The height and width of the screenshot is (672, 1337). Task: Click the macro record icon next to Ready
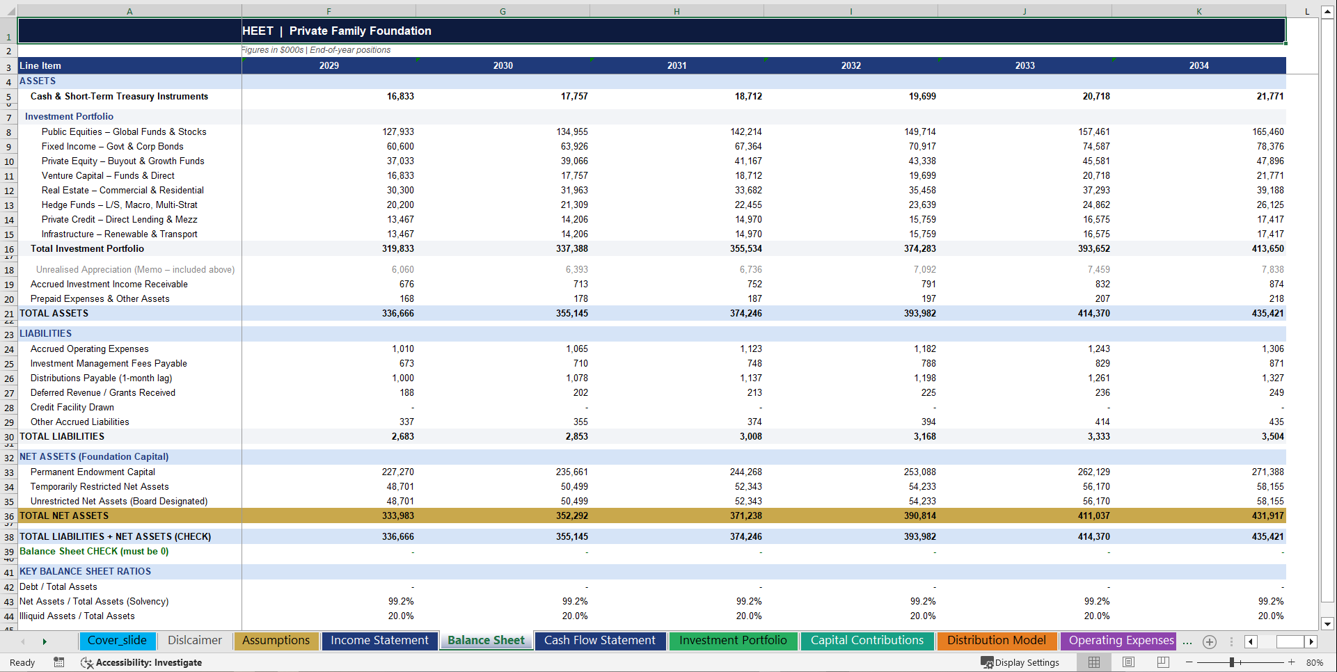(59, 662)
